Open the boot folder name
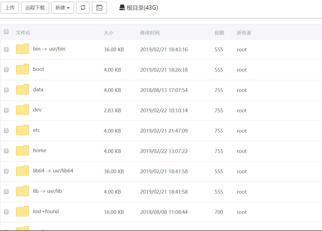Screen dimensions: 322x231 pyautogui.click(x=39, y=69)
